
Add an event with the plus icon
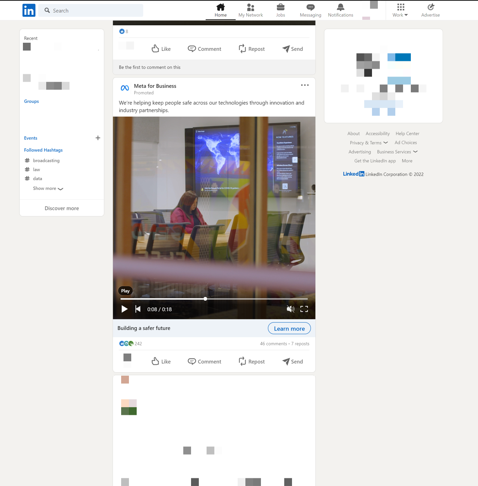(98, 138)
